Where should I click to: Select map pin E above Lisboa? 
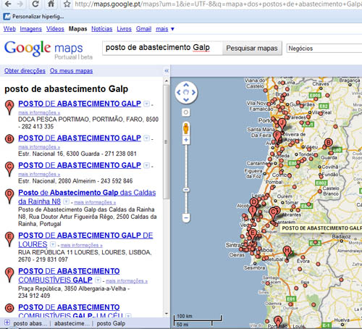pos(253,235)
